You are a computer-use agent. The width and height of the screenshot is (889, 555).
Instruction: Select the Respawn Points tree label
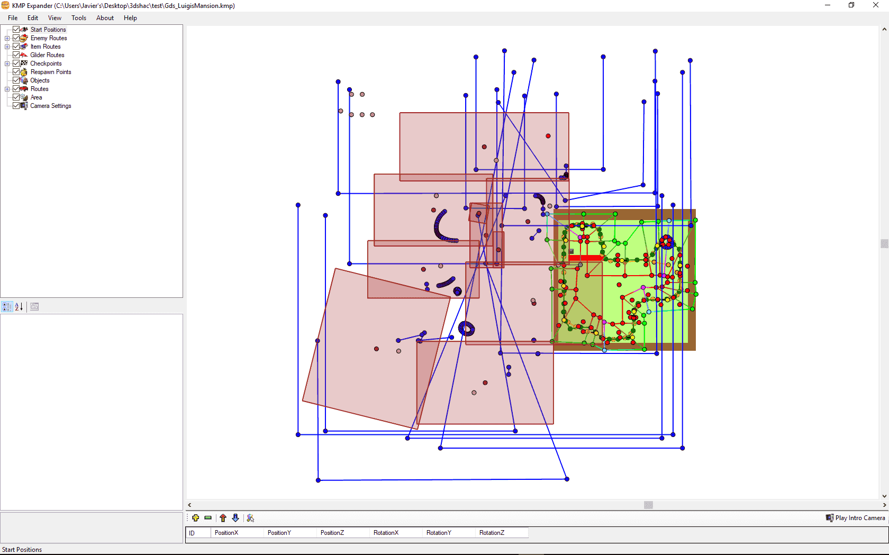coord(51,72)
